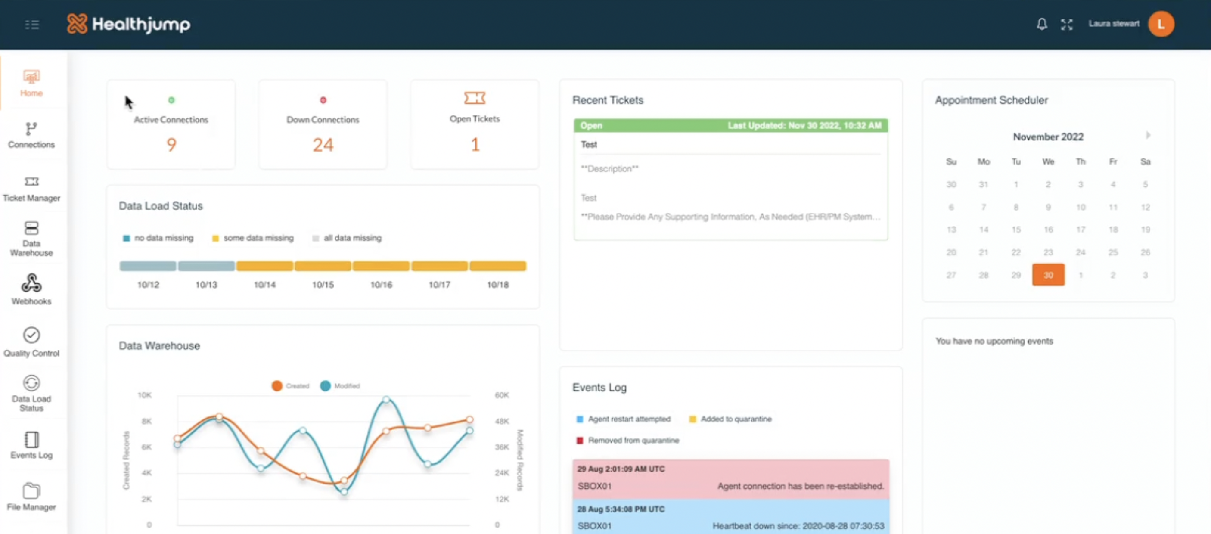
Task: Click the Open Tickets ticket icon
Action: point(474,98)
